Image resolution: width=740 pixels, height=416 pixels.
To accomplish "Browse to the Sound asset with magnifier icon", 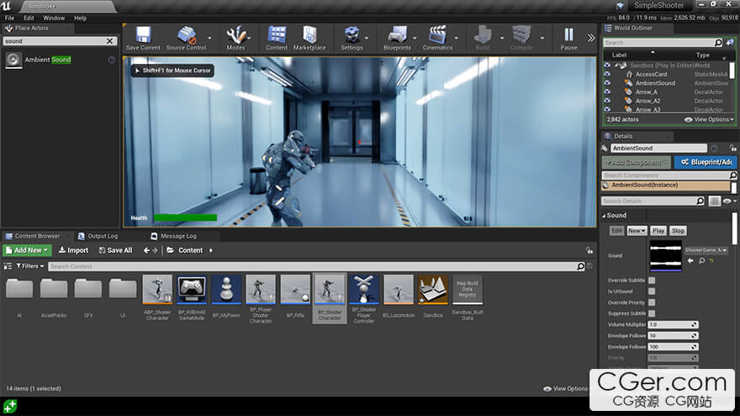I will pos(702,261).
